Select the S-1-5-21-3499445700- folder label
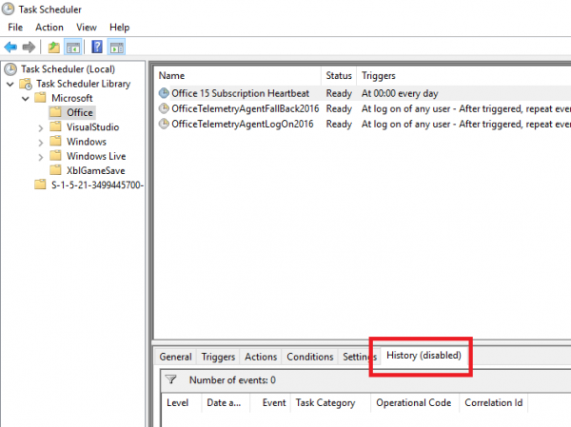The height and width of the screenshot is (427, 571). click(97, 184)
